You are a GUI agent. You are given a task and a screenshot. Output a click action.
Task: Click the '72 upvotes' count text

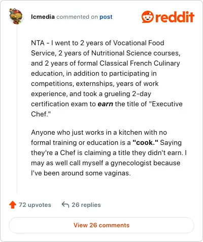pos(35,205)
